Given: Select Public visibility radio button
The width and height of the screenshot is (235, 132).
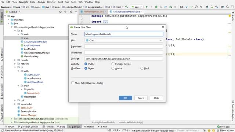Looking at the screenshot, I should 86,64.
